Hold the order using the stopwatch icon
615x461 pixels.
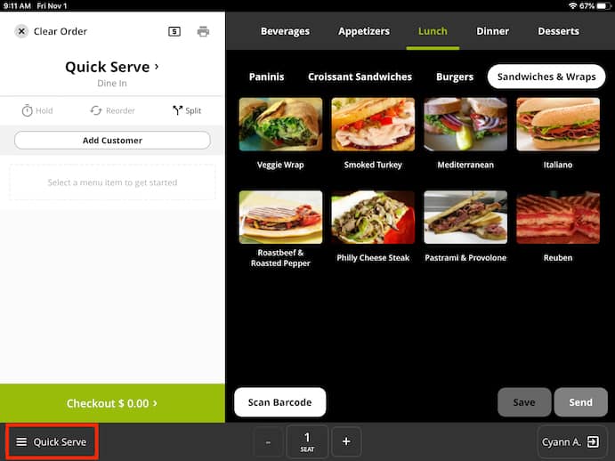pos(27,110)
